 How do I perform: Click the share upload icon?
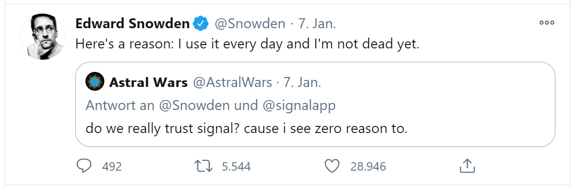coord(466,165)
